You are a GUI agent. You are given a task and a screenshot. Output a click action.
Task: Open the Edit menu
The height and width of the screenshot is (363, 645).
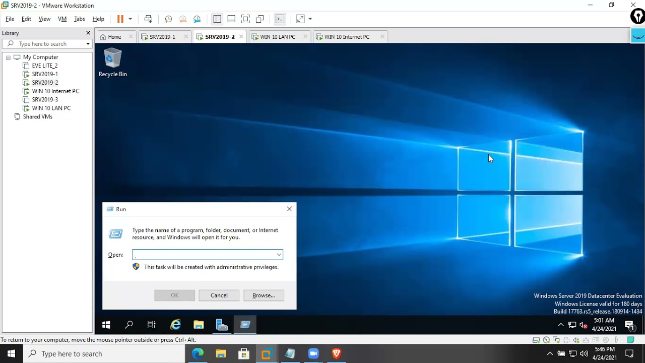(x=26, y=19)
